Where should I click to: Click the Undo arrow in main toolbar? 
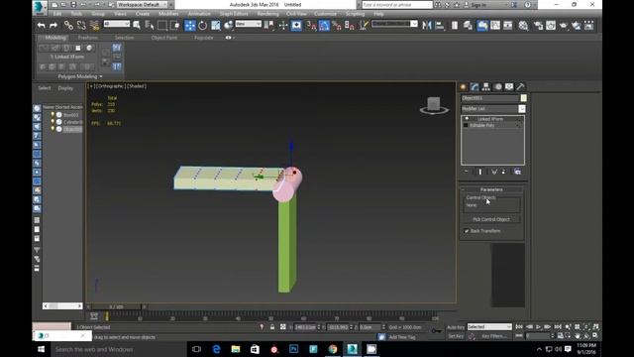click(x=42, y=26)
